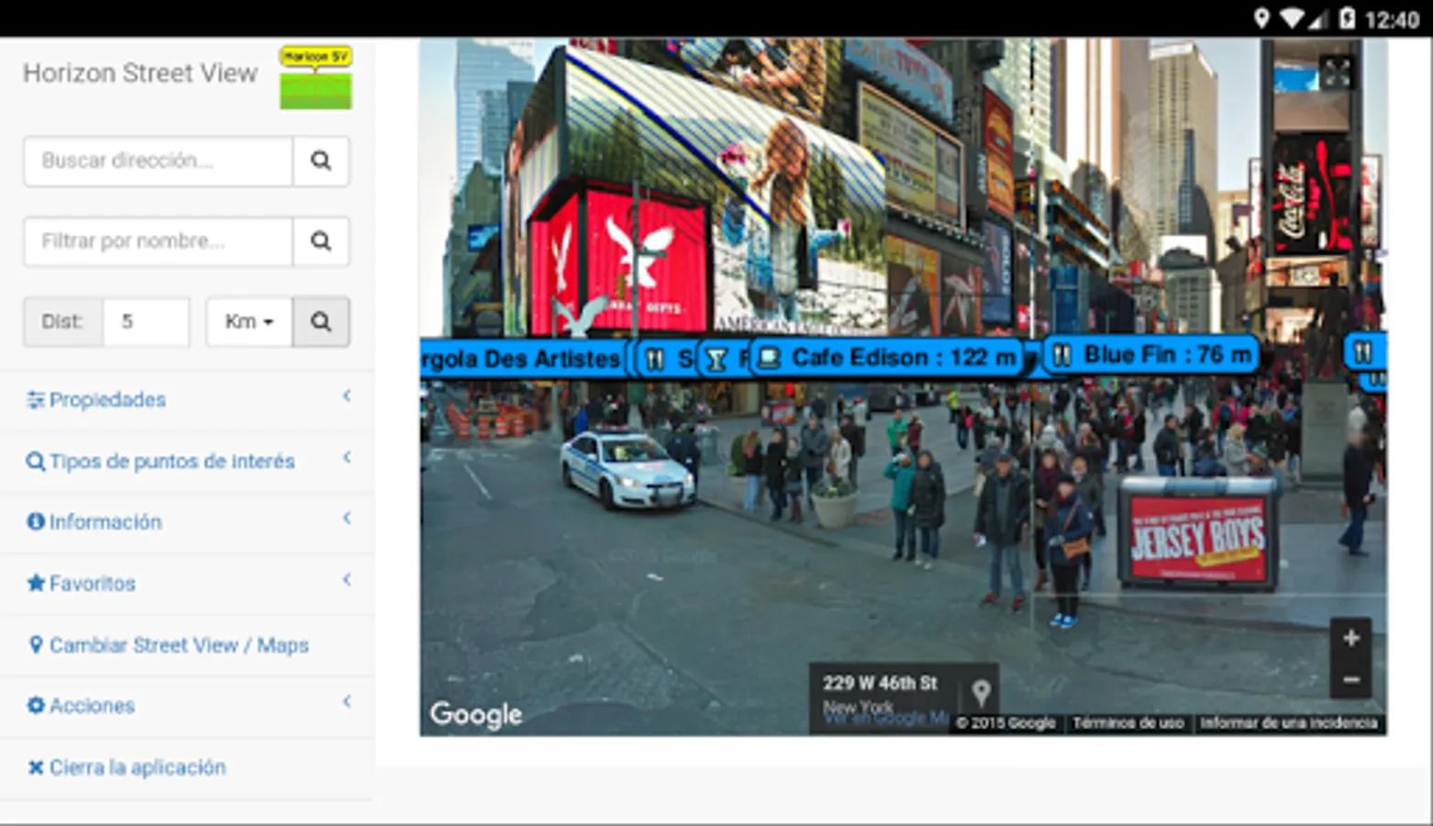Toggle fullscreen in the Street View panel
Screen dimensions: 1433x826
tap(1336, 73)
